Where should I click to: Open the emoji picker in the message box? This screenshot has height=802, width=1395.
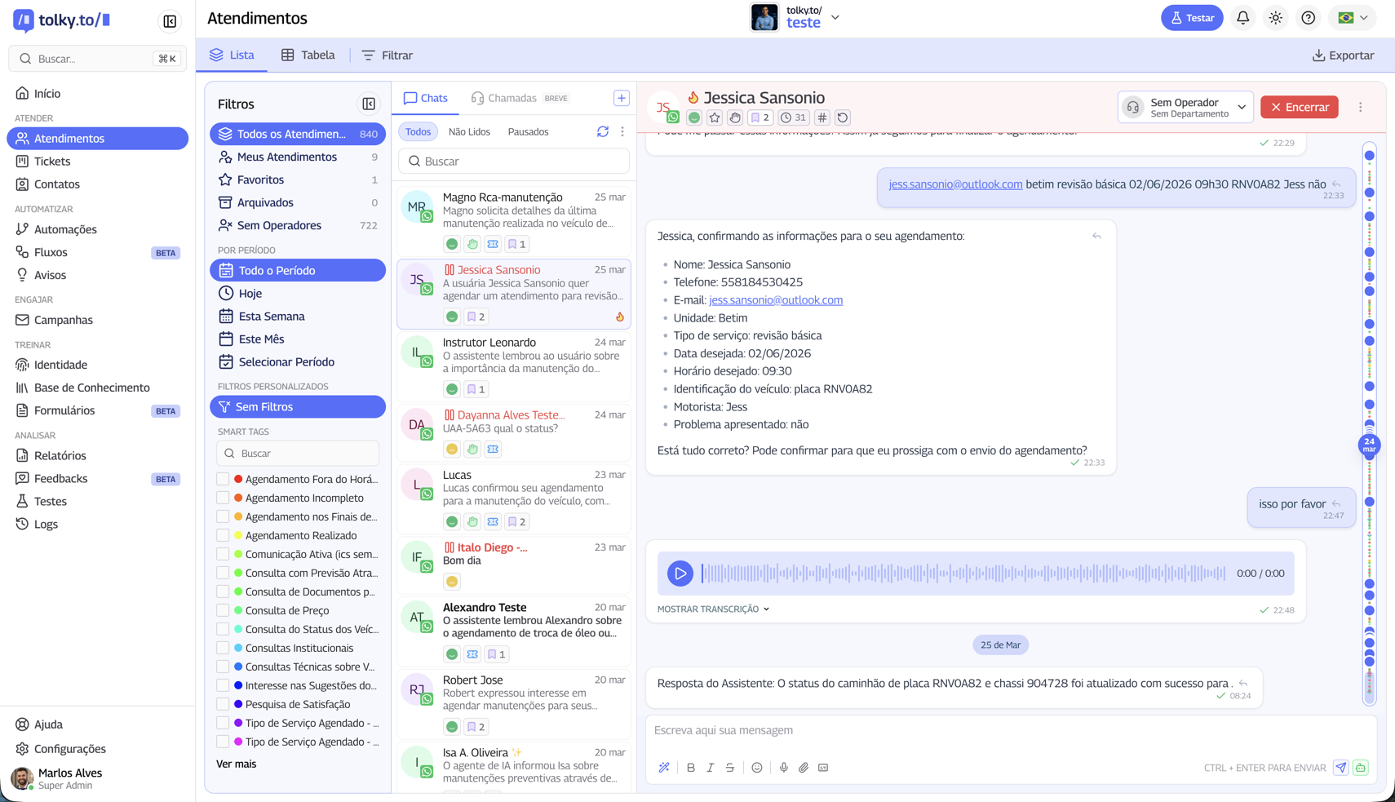[756, 768]
